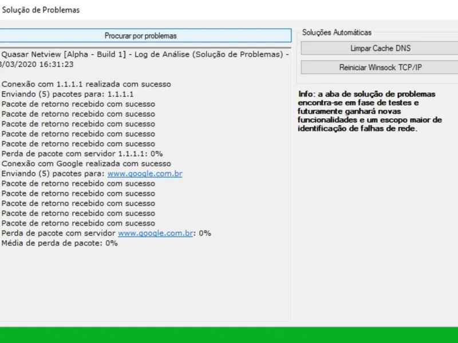Click Reiniciar Winsock TCP/IP button

[x=380, y=67]
